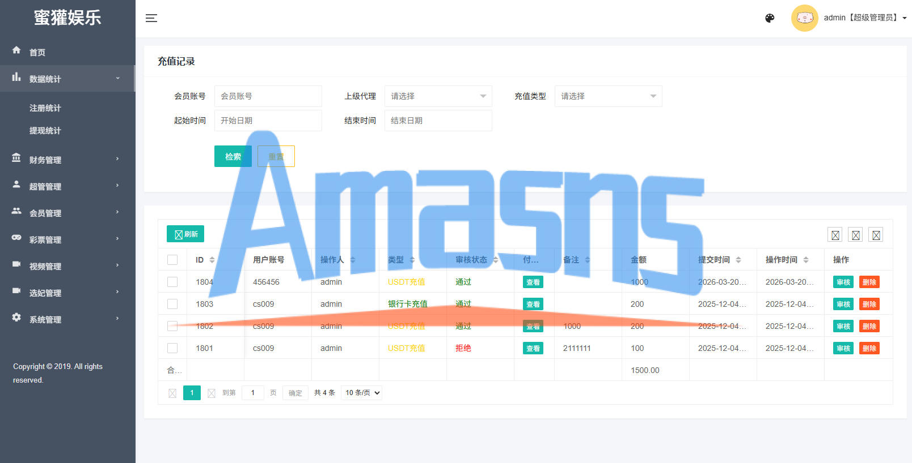Focus the 会员账号 input field
Screen dimensions: 912x463
268,96
